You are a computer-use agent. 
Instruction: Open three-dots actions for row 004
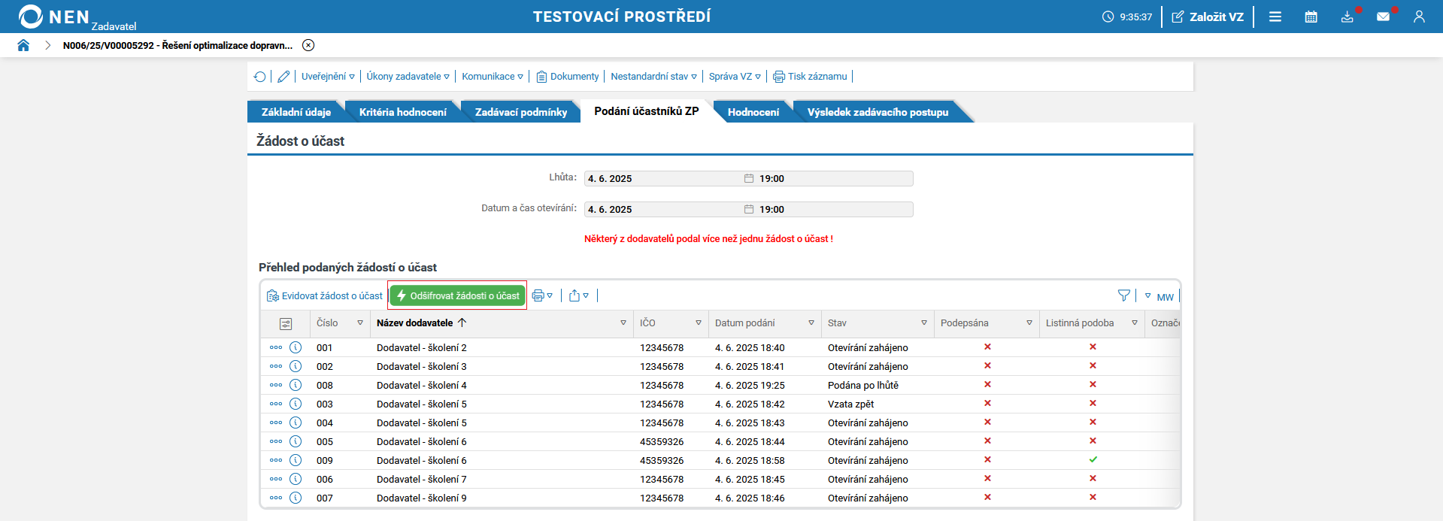[276, 423]
